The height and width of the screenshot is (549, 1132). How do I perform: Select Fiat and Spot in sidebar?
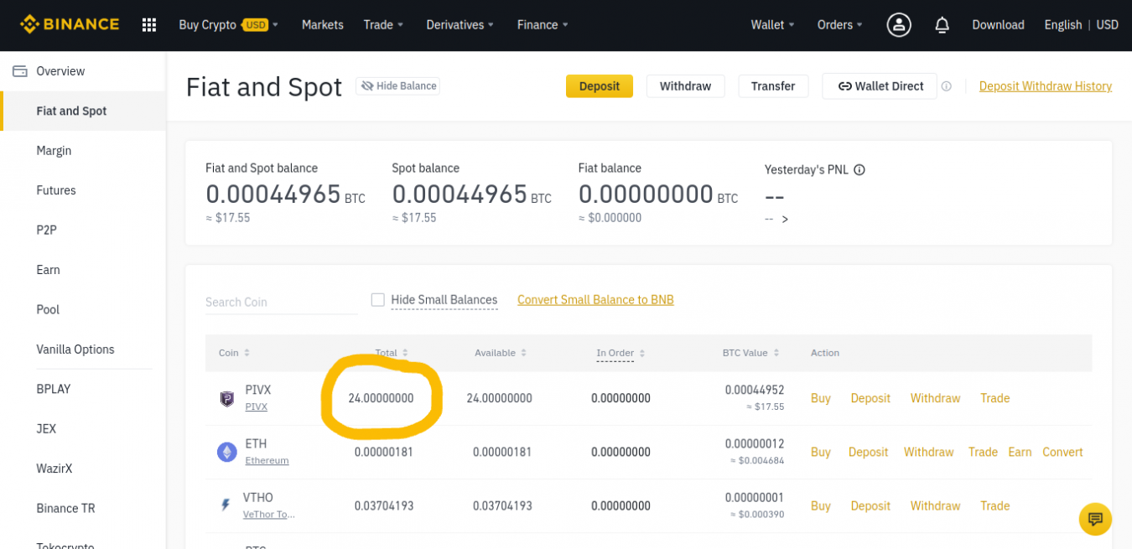[x=82, y=111]
